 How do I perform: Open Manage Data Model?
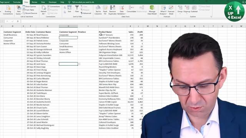pyautogui.click(x=152, y=10)
